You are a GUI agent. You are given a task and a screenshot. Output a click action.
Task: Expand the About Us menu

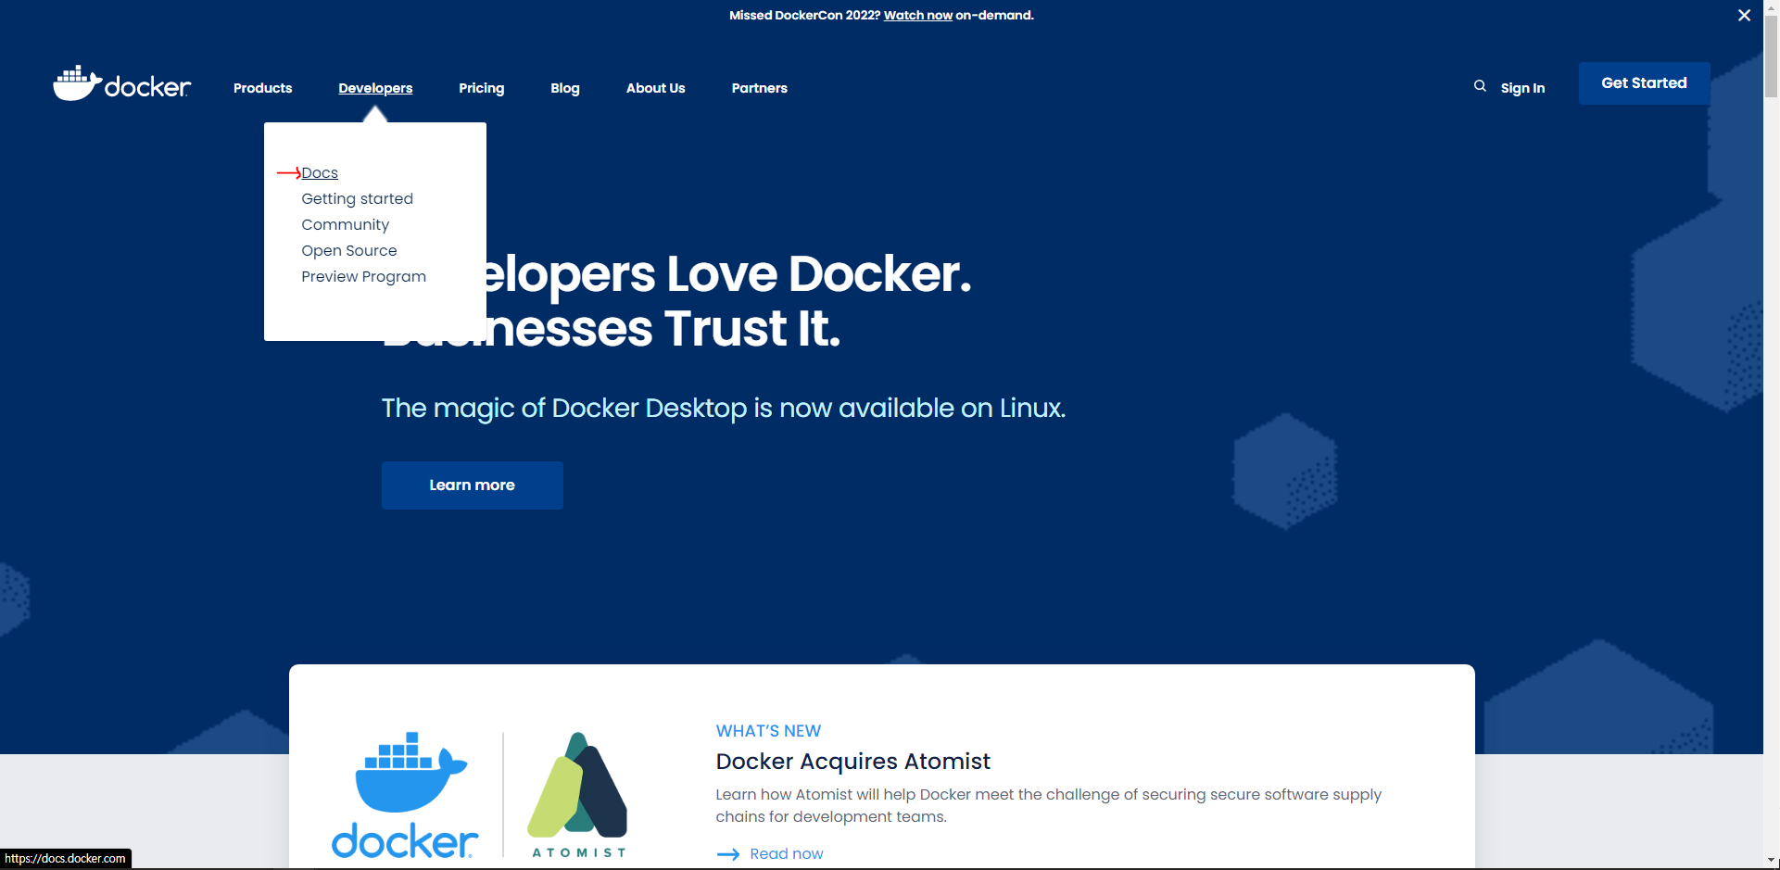click(656, 88)
